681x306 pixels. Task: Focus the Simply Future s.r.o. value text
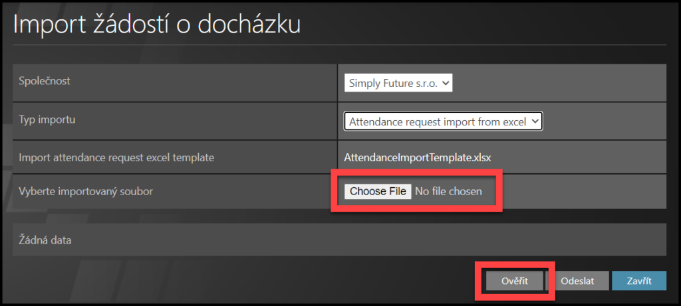pyautogui.click(x=391, y=83)
